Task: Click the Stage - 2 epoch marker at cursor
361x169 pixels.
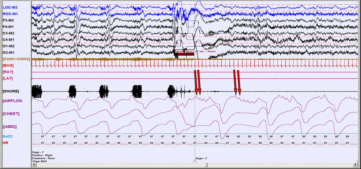Action: [201, 158]
